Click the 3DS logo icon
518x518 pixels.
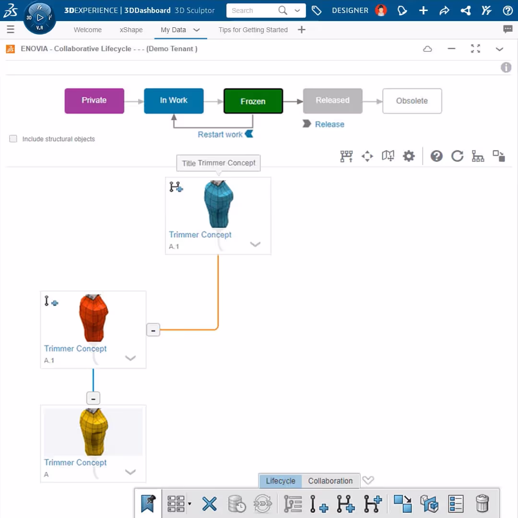10,10
